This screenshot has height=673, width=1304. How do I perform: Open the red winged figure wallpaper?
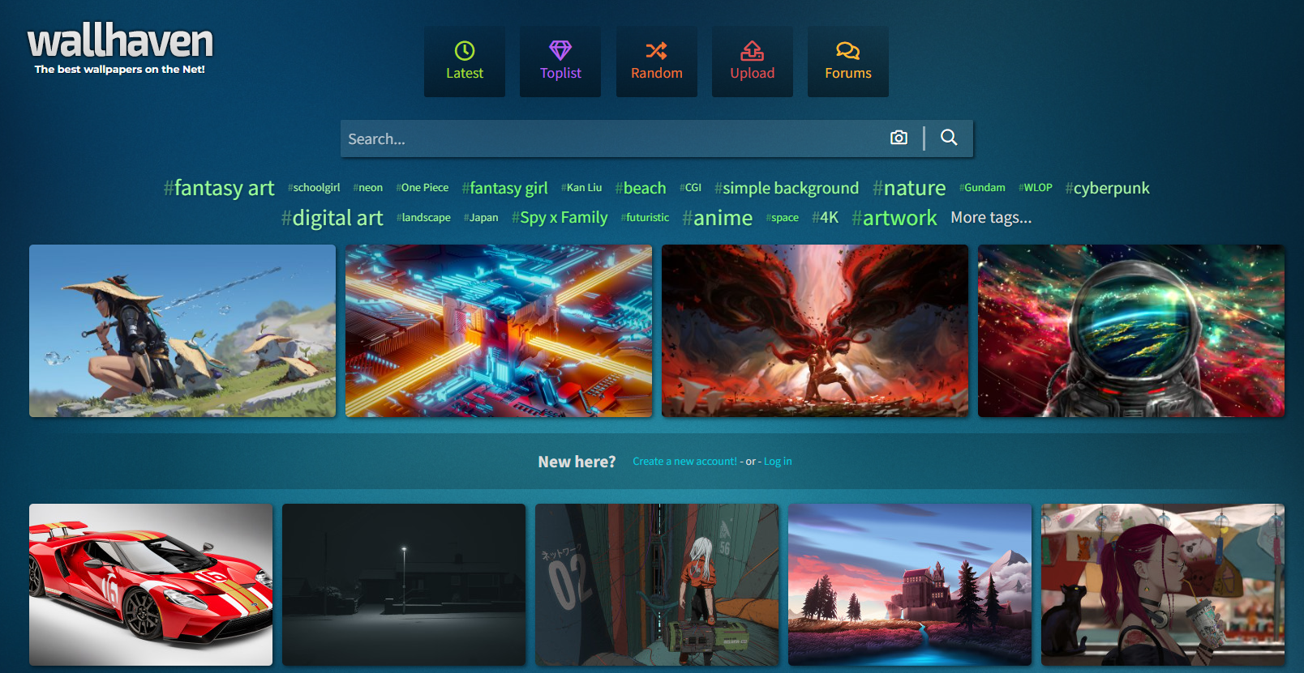pyautogui.click(x=815, y=331)
